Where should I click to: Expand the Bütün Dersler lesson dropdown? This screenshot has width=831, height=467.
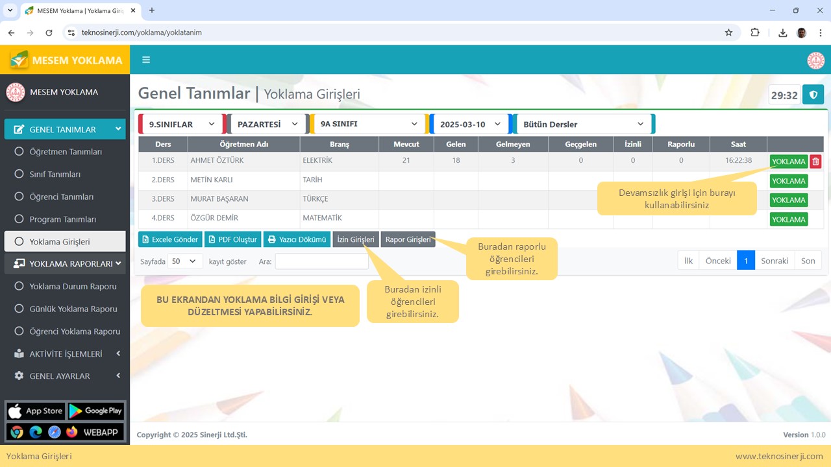584,124
